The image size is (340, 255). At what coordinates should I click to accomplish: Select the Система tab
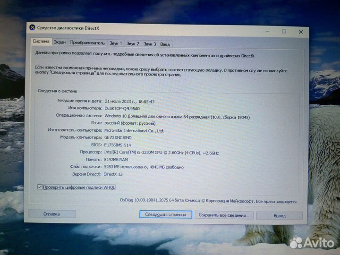tap(41, 41)
